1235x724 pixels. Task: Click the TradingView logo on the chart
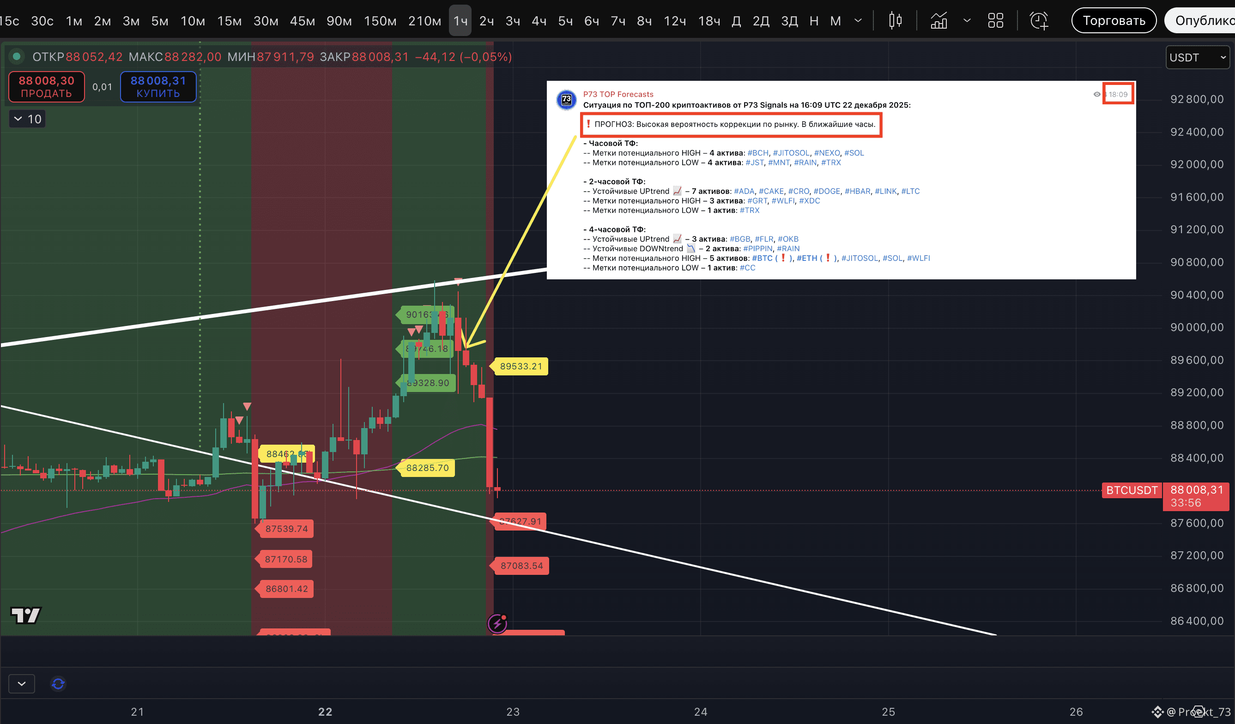(25, 615)
